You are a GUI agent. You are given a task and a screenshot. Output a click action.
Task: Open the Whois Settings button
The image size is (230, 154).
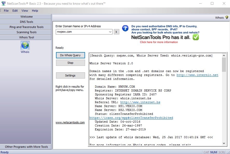pos(71,75)
